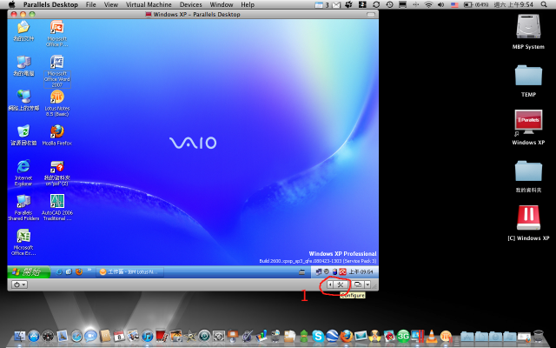Viewport: 556px width, 348px height.
Task: Click the Windows XP tray clock
Action: (x=361, y=272)
